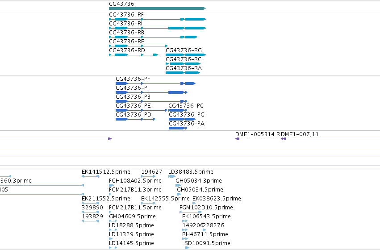Image resolution: width=380 pixels, height=250 pixels.
Task: Click the RH46711.5prime EST label
Action: [x=205, y=235]
